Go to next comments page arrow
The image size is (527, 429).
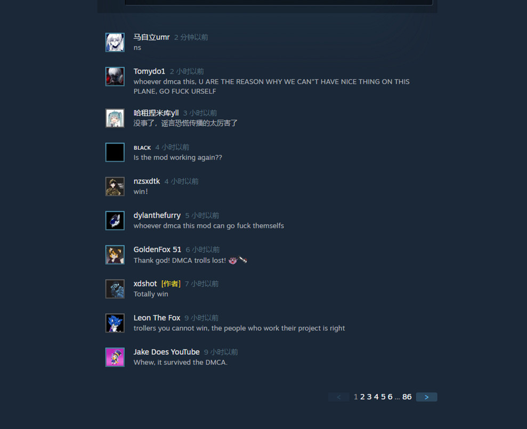(x=426, y=397)
